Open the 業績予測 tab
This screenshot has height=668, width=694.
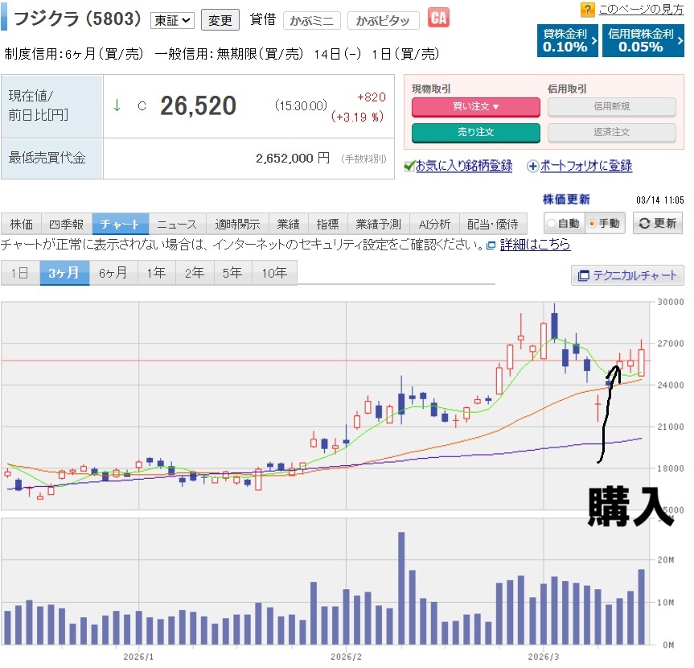(378, 224)
